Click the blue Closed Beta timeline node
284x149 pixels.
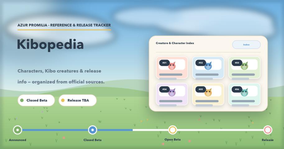[93, 130]
